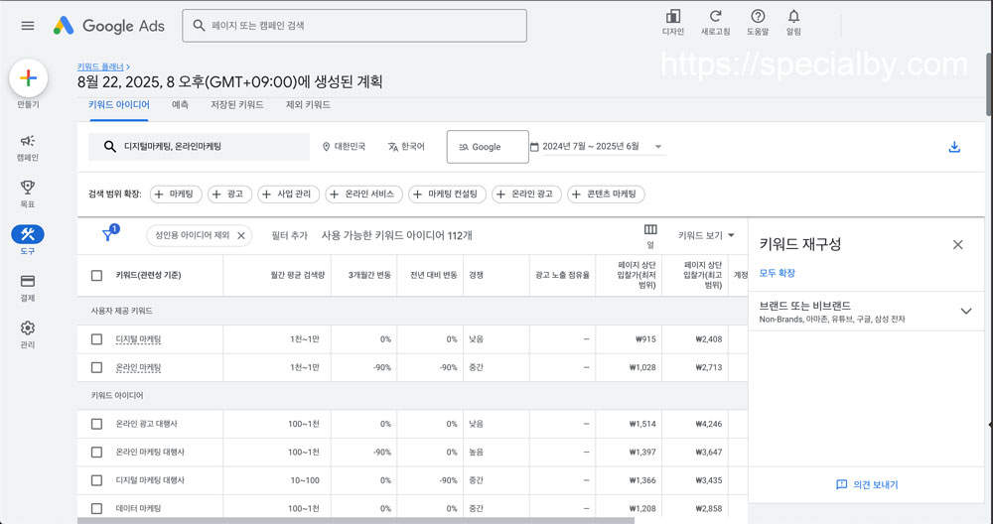Open the date range dropdown
This screenshot has height=524, width=993.
(x=598, y=146)
